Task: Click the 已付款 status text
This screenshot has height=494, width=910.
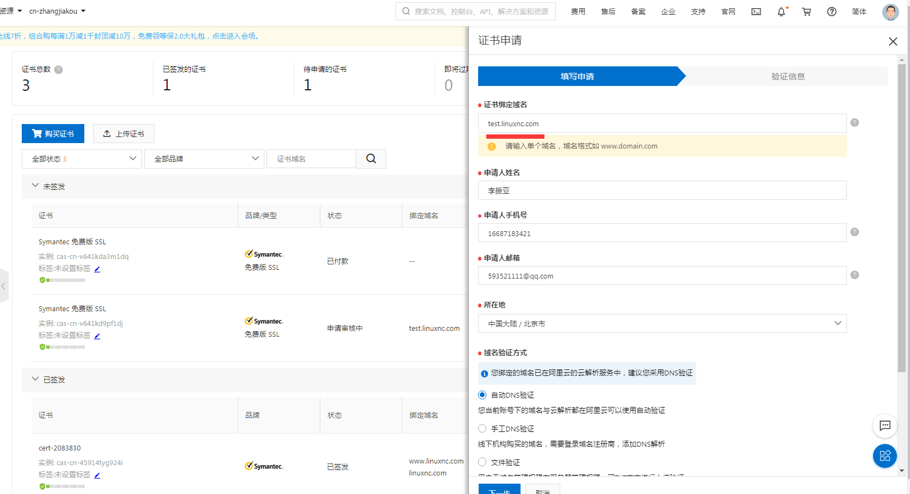Action: 338,262
